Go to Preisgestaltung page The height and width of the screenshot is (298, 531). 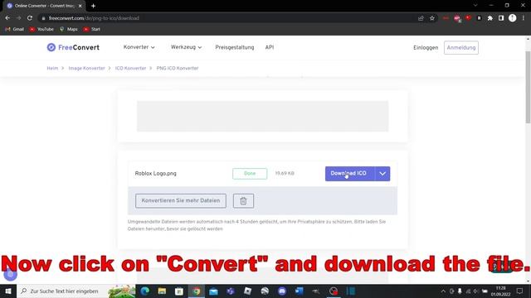point(234,48)
